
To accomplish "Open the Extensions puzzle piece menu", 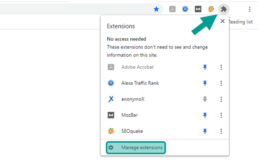I will tap(224, 9).
